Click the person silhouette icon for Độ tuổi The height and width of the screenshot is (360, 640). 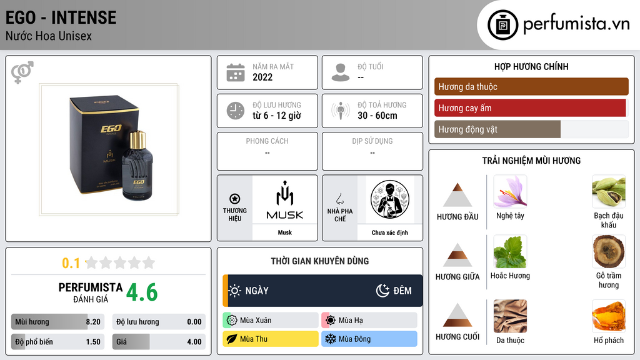tap(341, 72)
